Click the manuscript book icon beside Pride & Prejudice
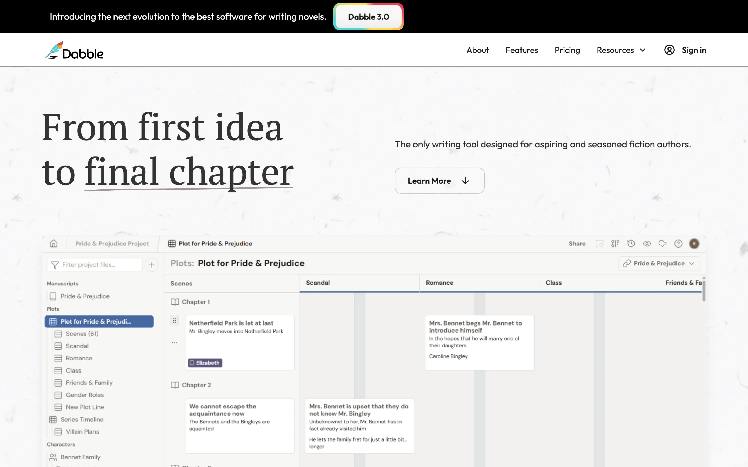 coord(53,296)
